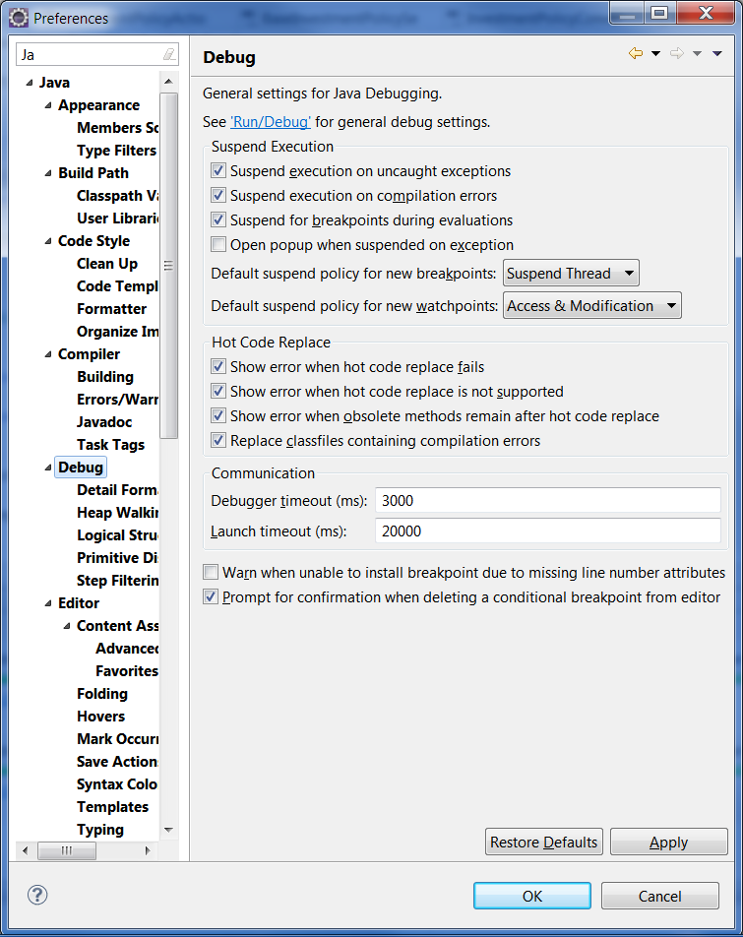Select Syntax Coloring preference page
The width and height of the screenshot is (743, 937).
117,784
